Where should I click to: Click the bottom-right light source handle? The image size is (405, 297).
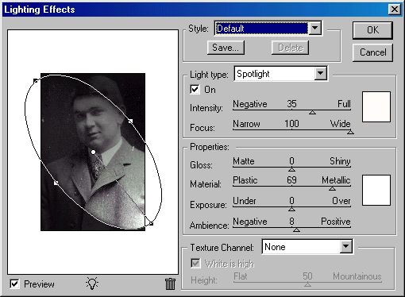click(151, 224)
